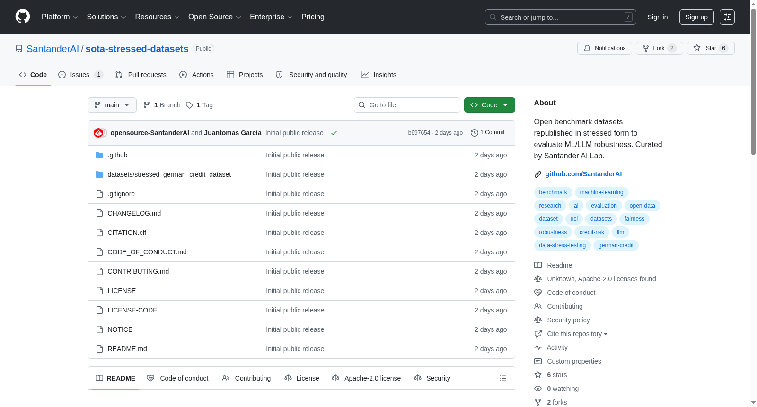The width and height of the screenshot is (757, 407).
Task: Click the GitHub logo icon
Action: click(x=23, y=17)
